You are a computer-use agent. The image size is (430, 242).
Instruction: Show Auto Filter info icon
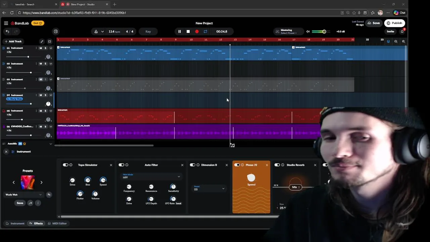127,165
